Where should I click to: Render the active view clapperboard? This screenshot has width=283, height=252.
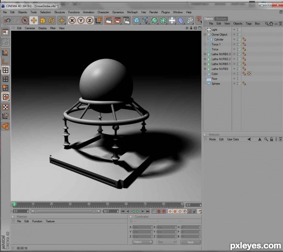[108, 21]
